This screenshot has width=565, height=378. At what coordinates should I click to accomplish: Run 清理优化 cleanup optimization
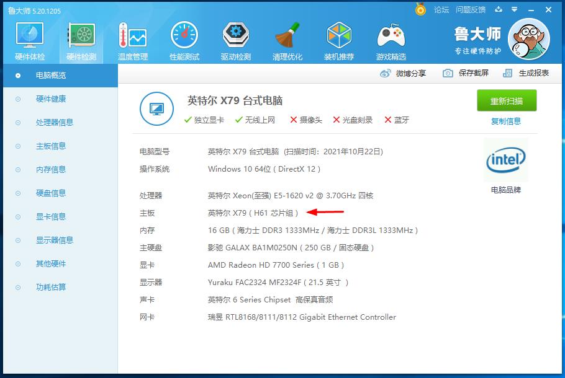[287, 40]
